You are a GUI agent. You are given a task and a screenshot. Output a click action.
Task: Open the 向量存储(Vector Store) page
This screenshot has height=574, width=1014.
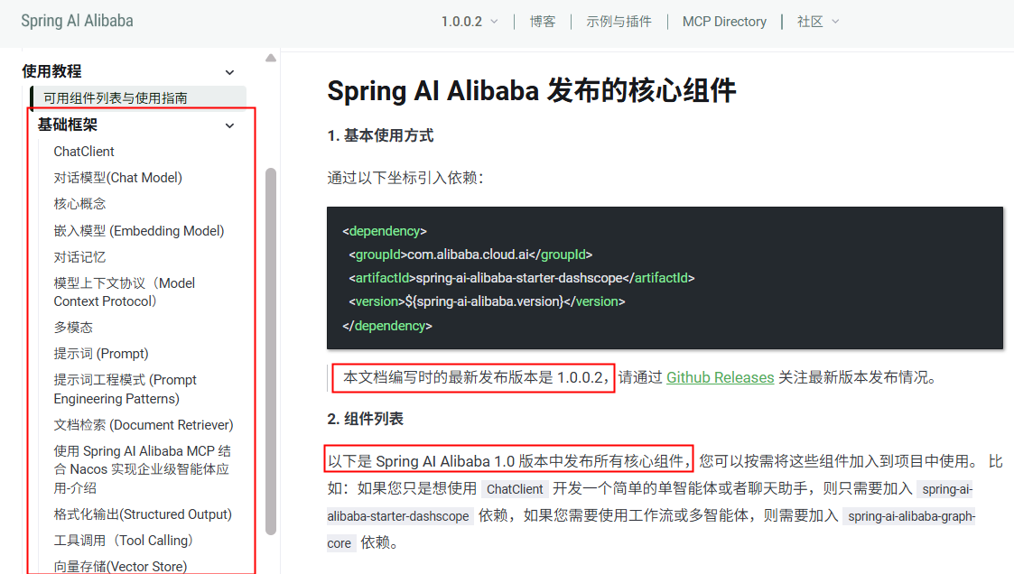click(x=123, y=566)
